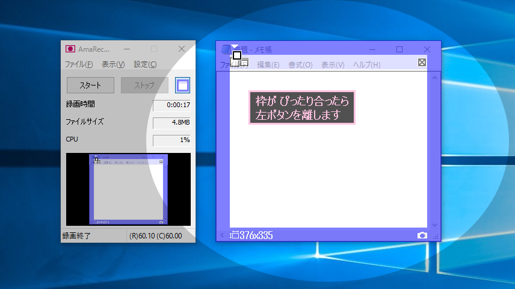Click the Notepad vertical scrollbar up arrow
The image size is (515, 289).
pos(434,78)
